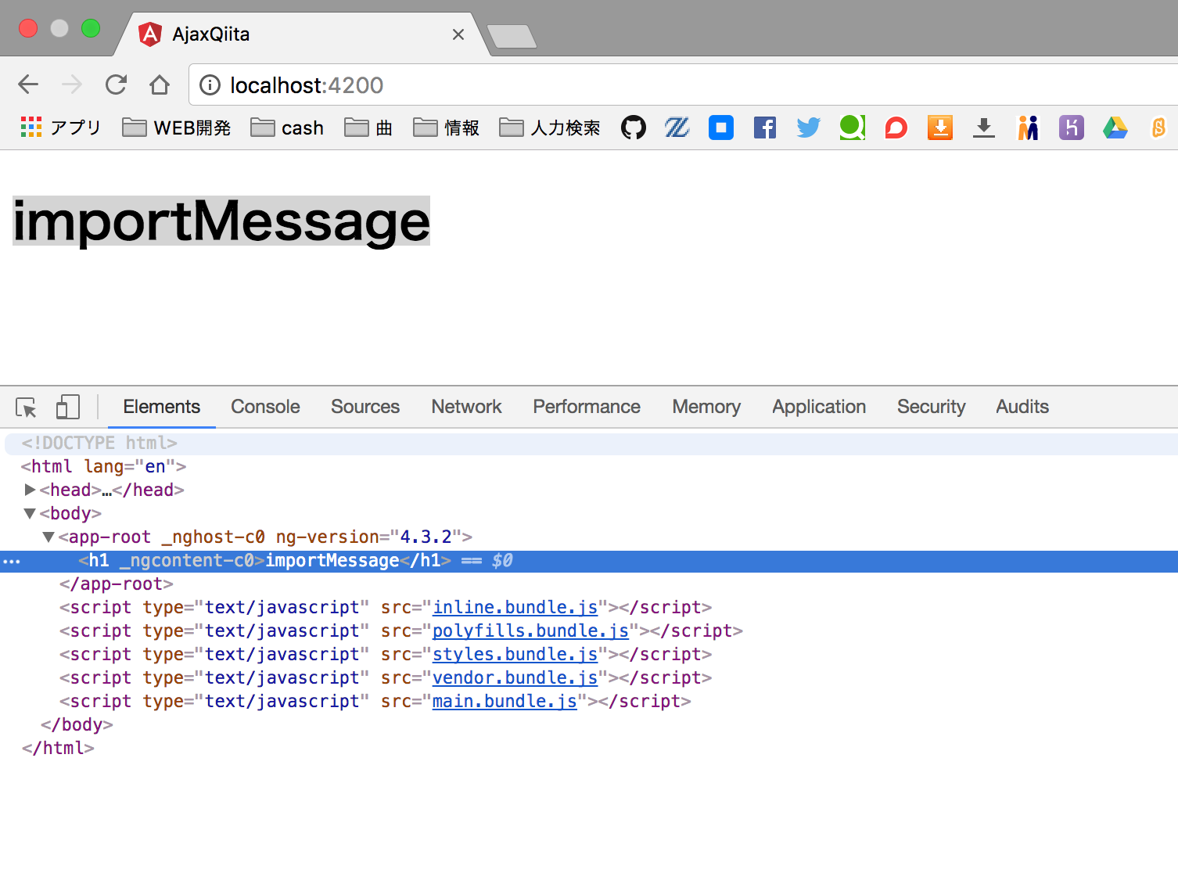Open the purple K bookmark icon
The height and width of the screenshot is (873, 1178).
click(x=1072, y=128)
